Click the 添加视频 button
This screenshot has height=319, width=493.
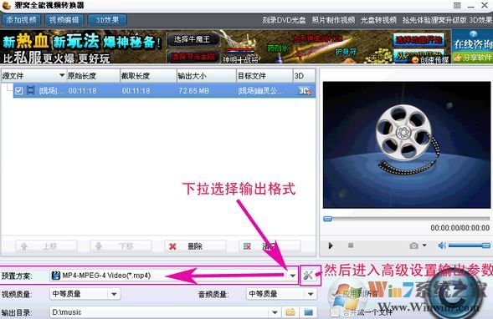[21, 20]
